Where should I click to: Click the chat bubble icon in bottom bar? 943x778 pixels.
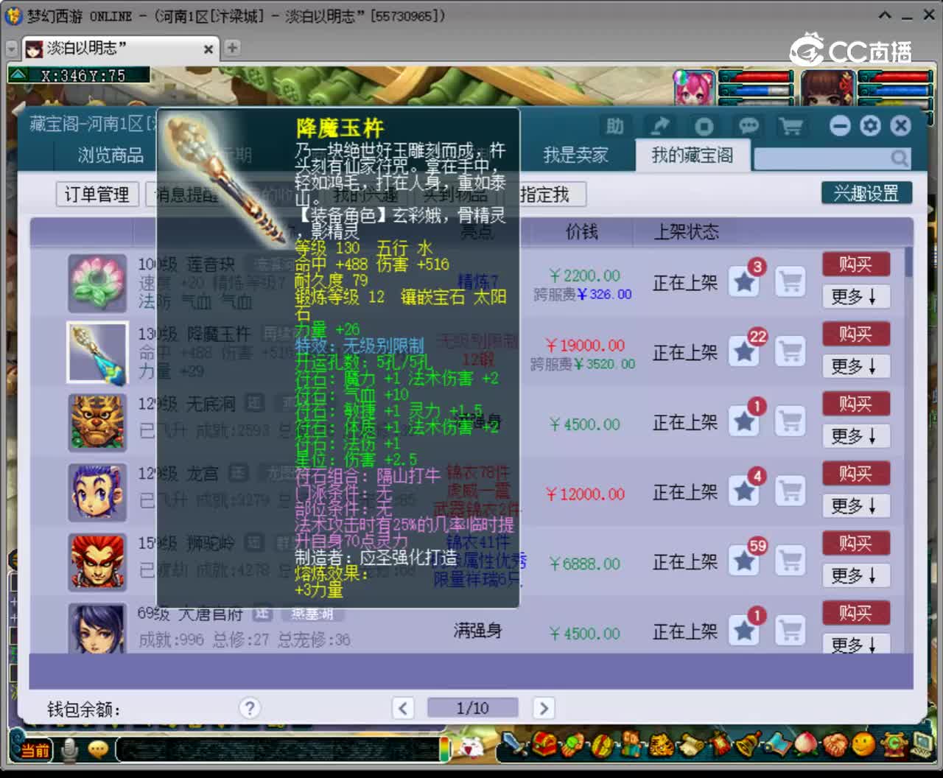(x=98, y=749)
